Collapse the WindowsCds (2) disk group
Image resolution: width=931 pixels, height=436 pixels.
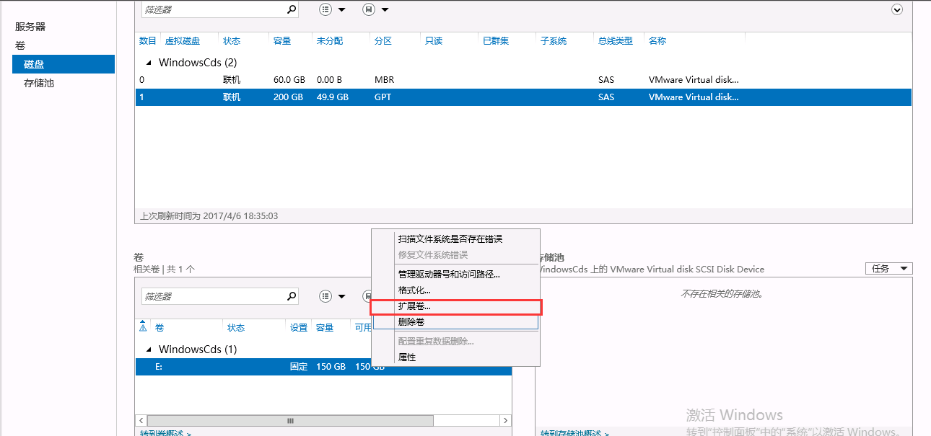149,63
